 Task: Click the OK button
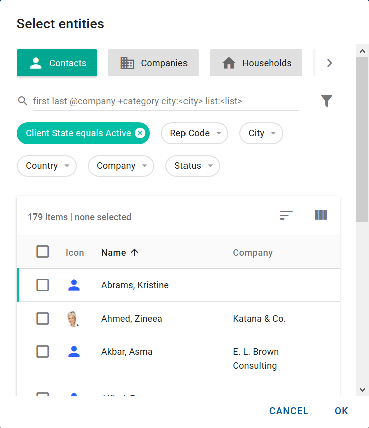341,411
